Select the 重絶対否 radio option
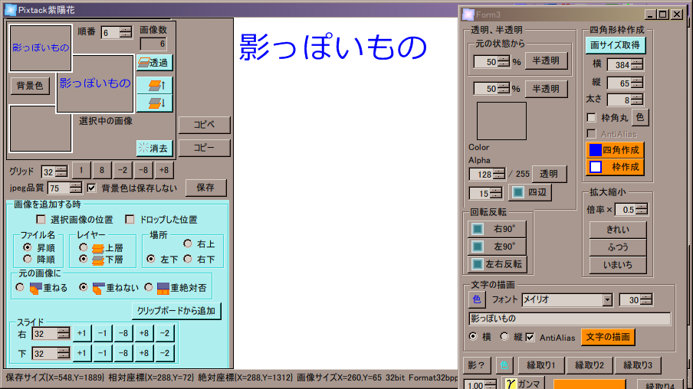This screenshot has height=389, width=693. pos(149,287)
